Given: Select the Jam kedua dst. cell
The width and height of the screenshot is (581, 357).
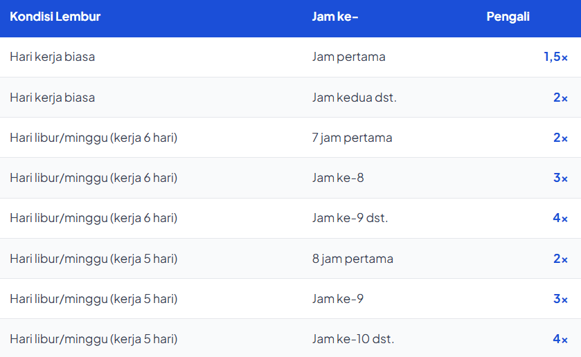Looking at the screenshot, I should 355,98.
